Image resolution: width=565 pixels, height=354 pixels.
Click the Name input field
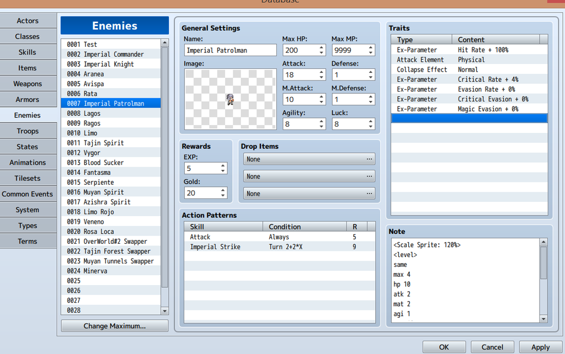(x=231, y=50)
